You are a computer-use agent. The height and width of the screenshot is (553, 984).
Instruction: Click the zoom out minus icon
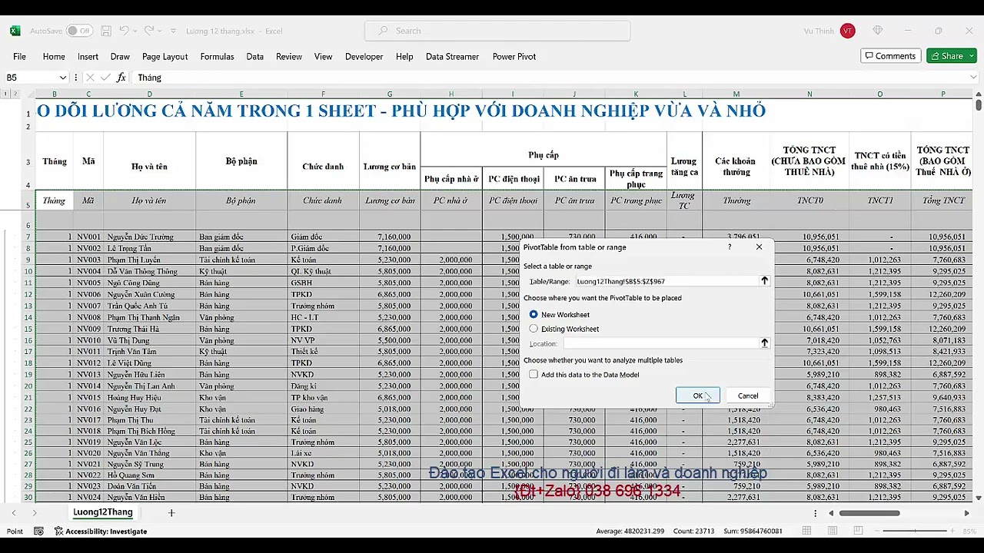coord(878,531)
